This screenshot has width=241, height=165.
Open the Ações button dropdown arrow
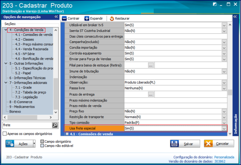coord(34,144)
